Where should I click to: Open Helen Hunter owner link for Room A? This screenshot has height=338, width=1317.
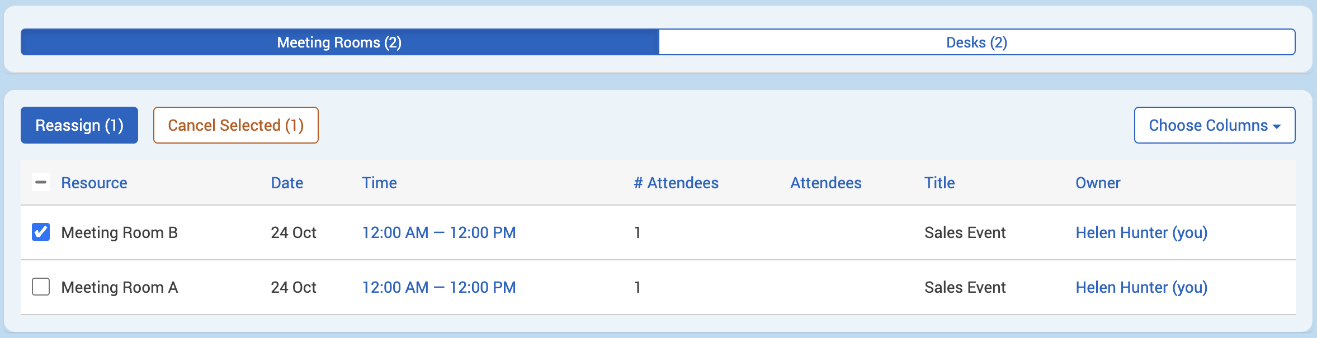(1141, 287)
